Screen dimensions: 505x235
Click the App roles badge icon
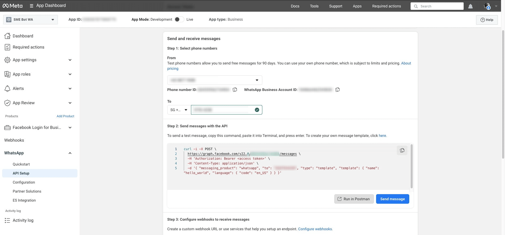pos(7,74)
